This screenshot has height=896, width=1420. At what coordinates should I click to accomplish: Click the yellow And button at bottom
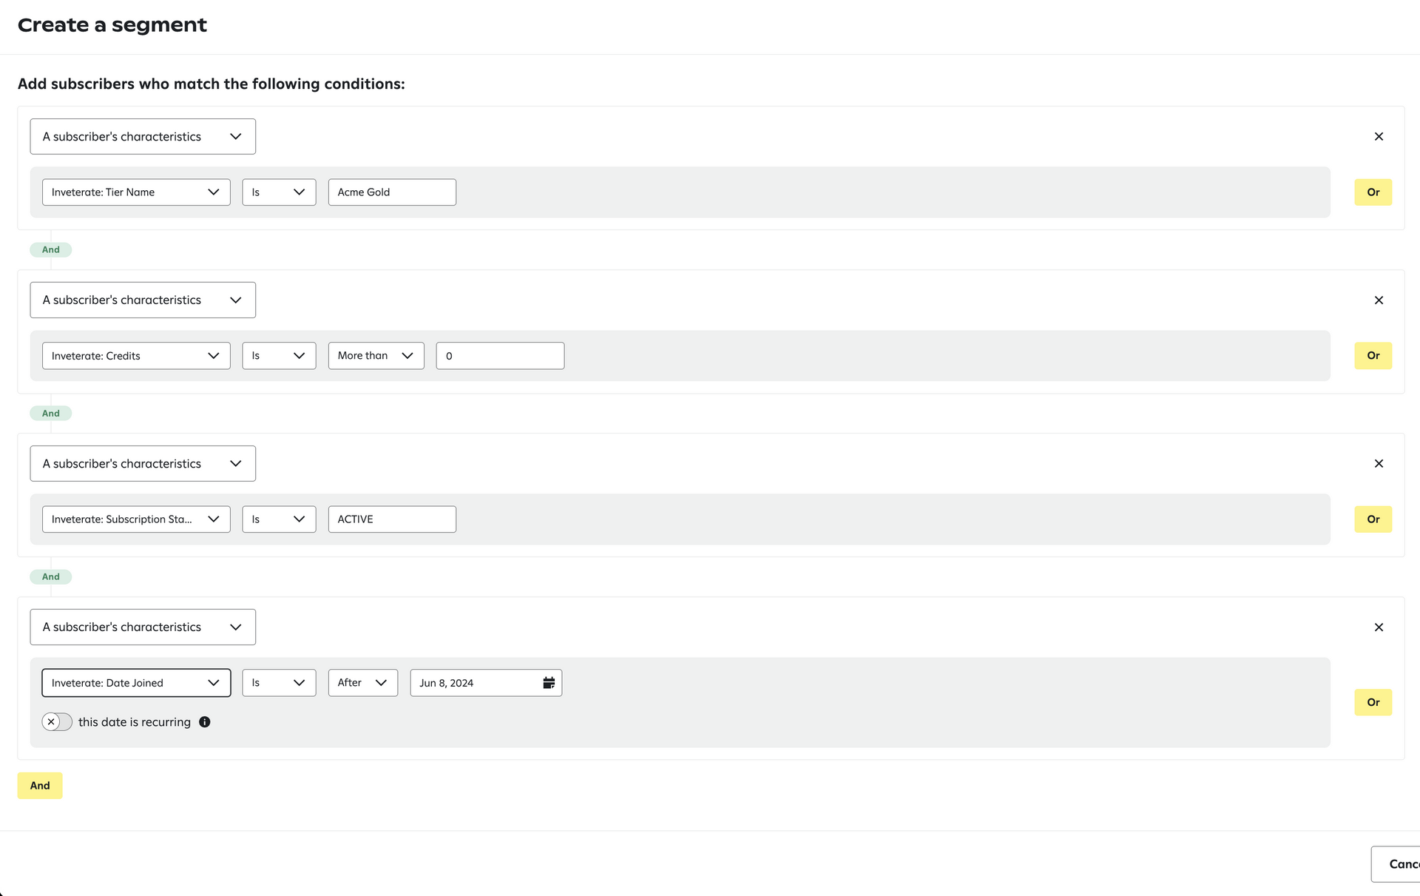40,786
